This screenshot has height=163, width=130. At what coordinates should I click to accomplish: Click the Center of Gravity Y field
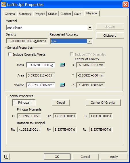(91, 75)
